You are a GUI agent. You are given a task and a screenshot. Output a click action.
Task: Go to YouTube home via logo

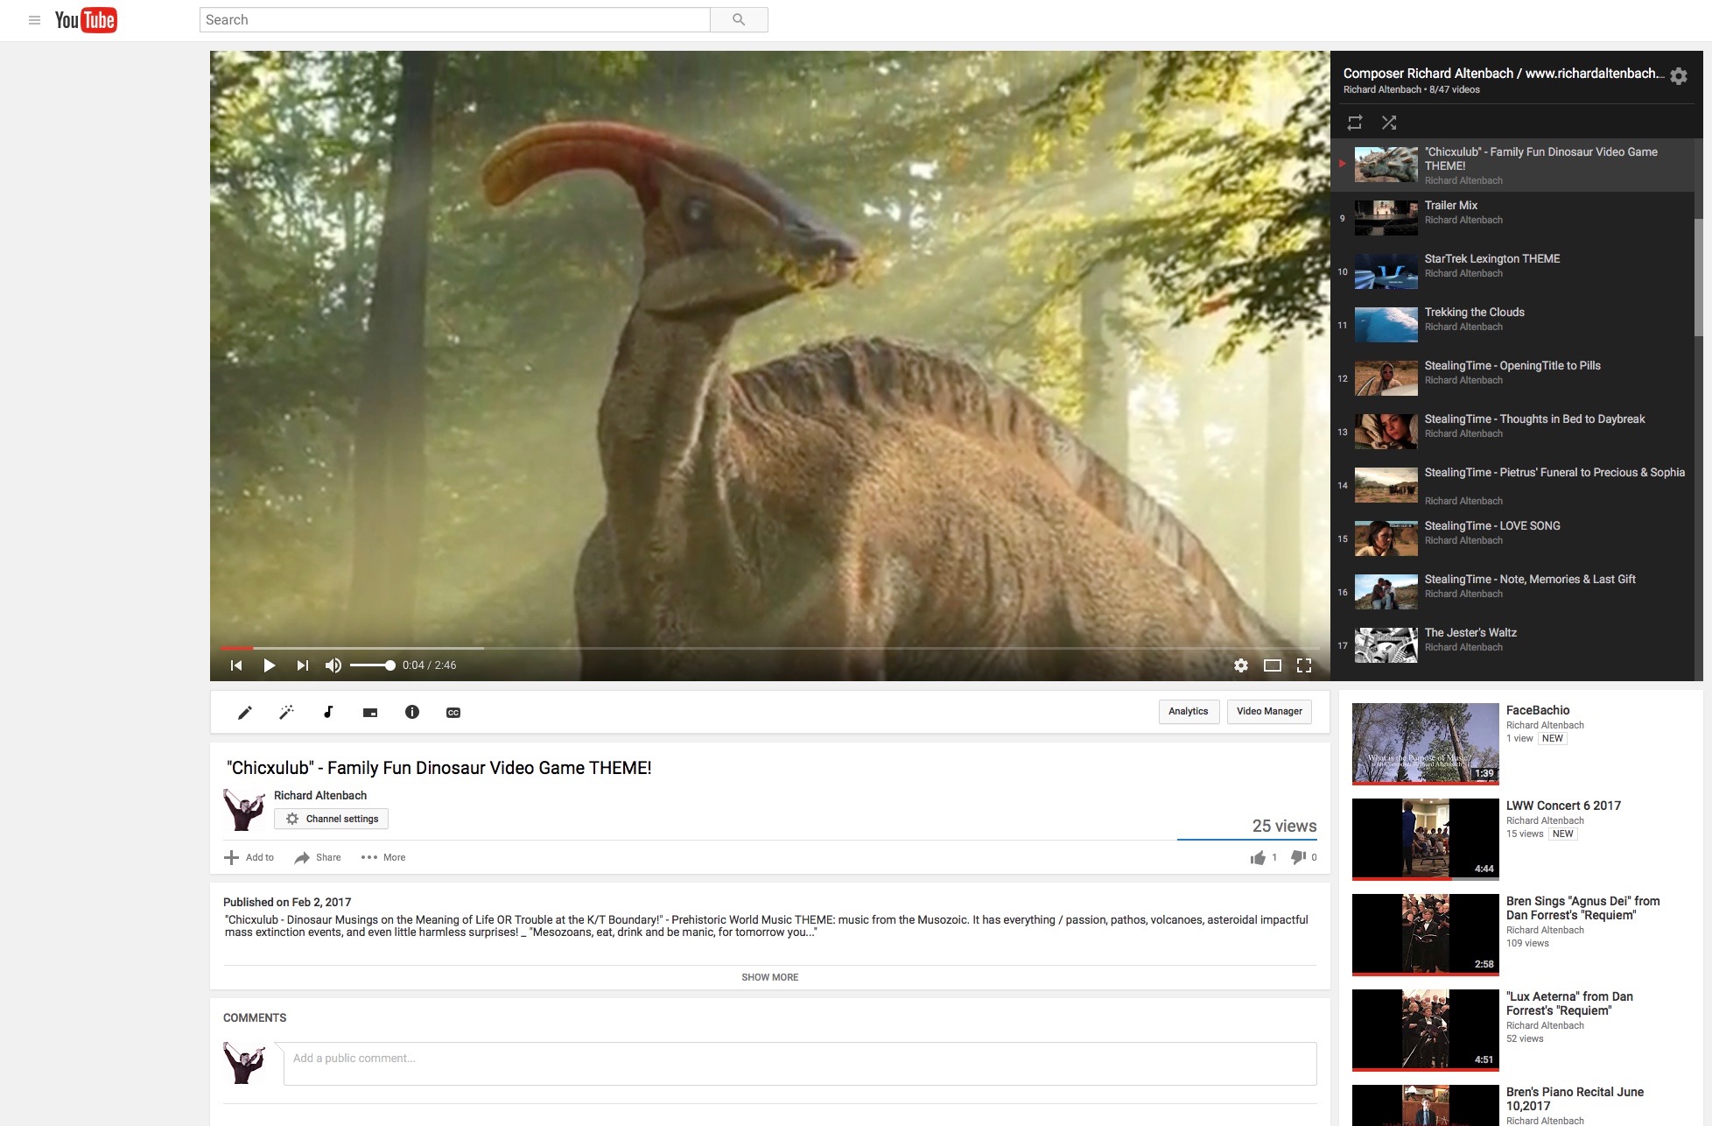86,20
